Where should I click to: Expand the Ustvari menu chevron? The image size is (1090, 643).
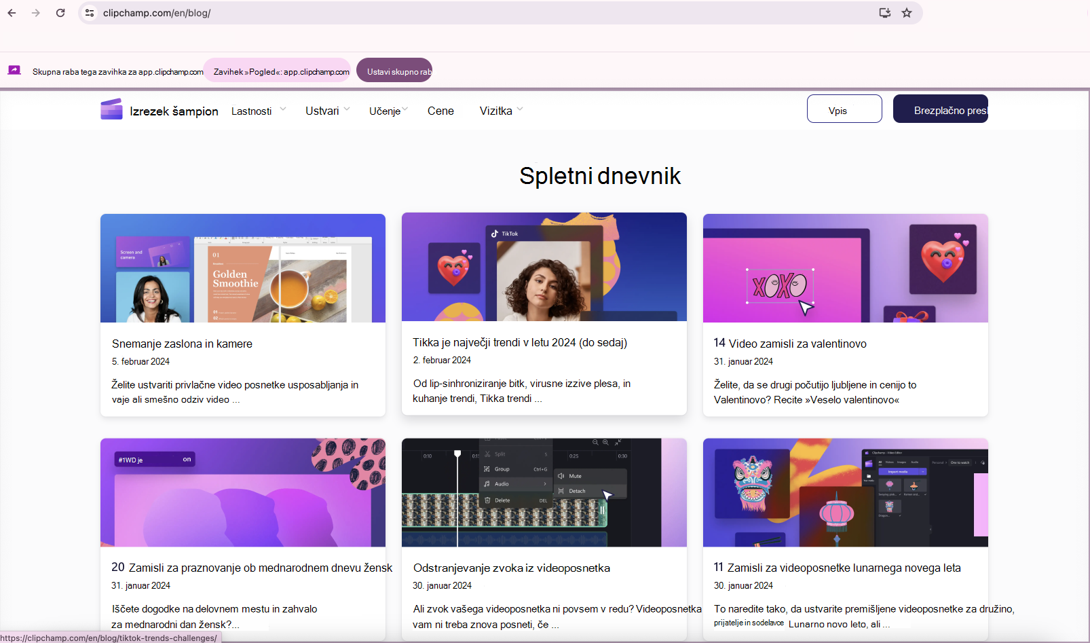[347, 109]
